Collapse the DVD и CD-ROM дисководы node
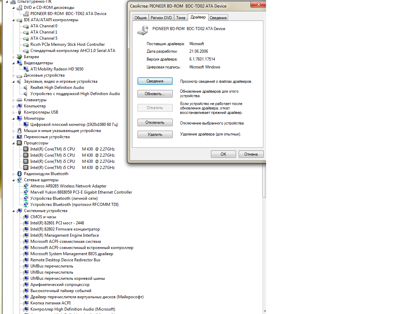Screen dimensions: 394x314 click(14, 8)
